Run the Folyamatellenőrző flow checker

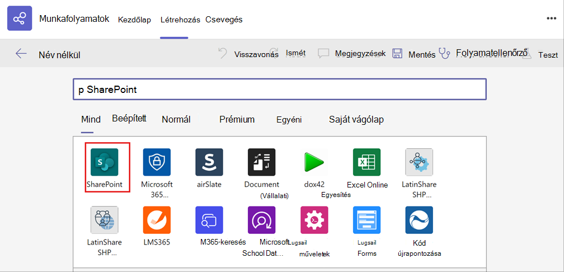click(492, 53)
